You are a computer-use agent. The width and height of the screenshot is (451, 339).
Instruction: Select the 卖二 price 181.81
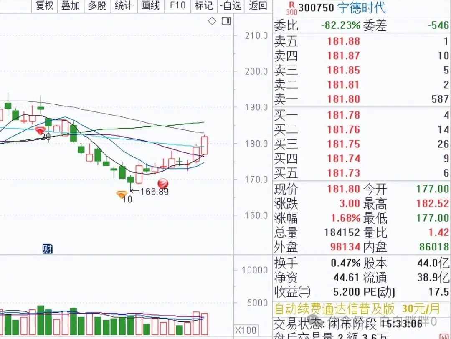[x=344, y=85]
